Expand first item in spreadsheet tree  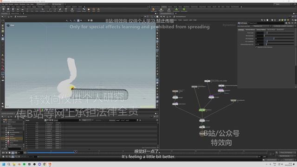tap(4, 120)
